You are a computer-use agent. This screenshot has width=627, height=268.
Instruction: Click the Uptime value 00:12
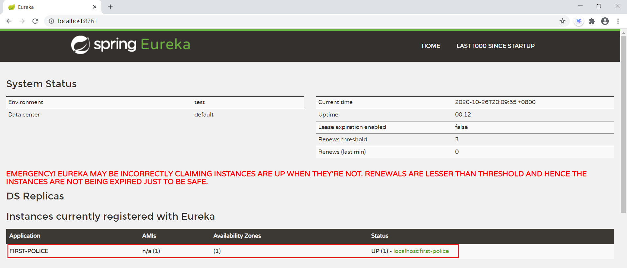coord(463,115)
